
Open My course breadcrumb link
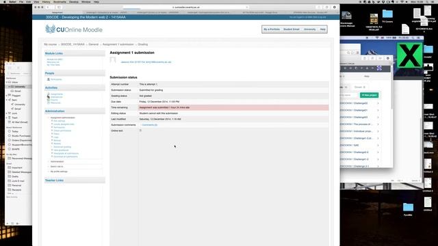(x=50, y=44)
